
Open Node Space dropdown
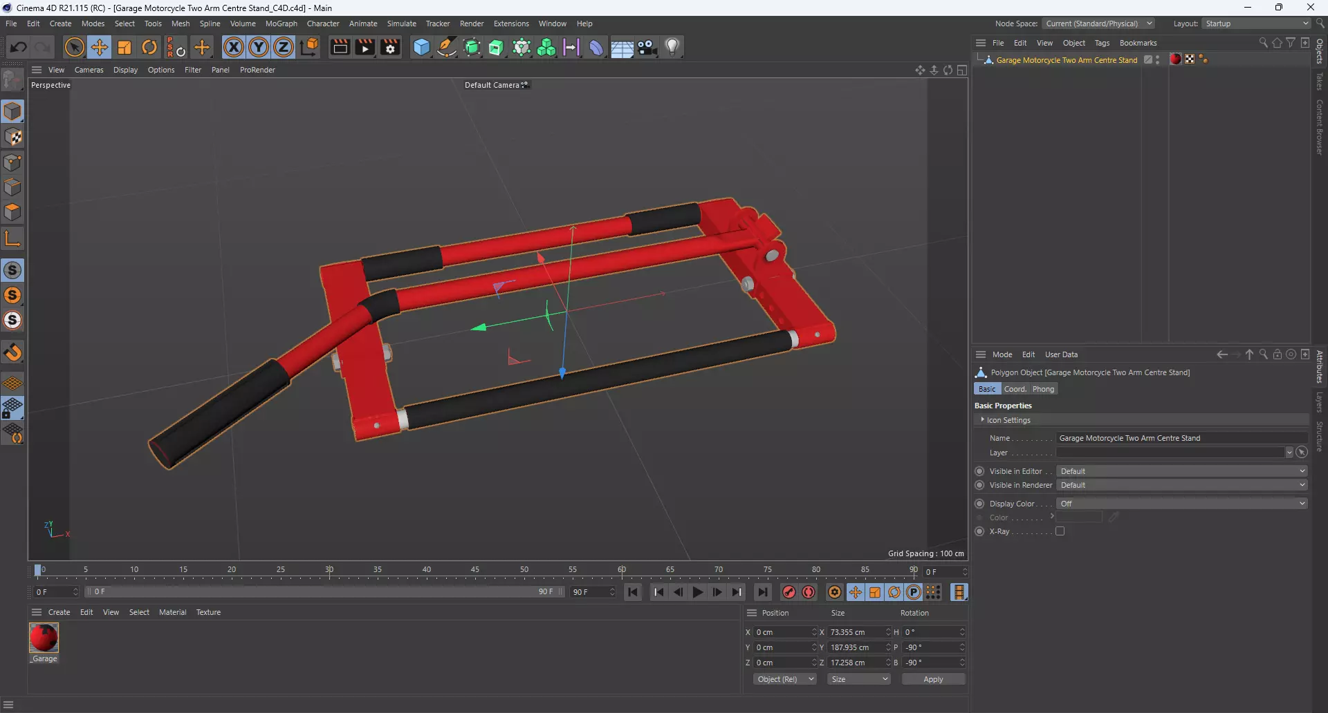1098,23
